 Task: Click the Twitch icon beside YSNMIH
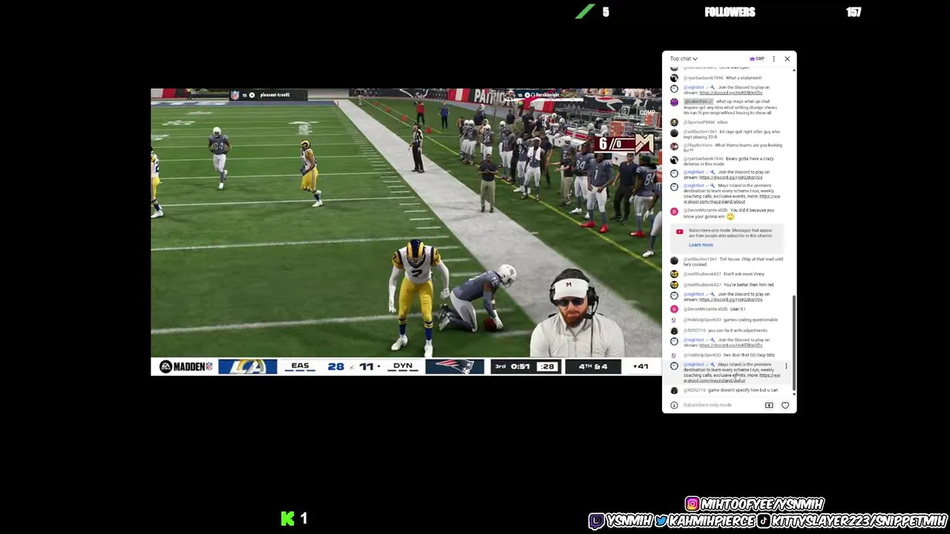[x=597, y=521]
